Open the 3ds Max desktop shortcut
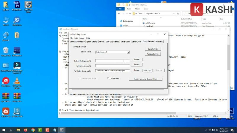The height and width of the screenshot is (133, 237). pos(17,111)
